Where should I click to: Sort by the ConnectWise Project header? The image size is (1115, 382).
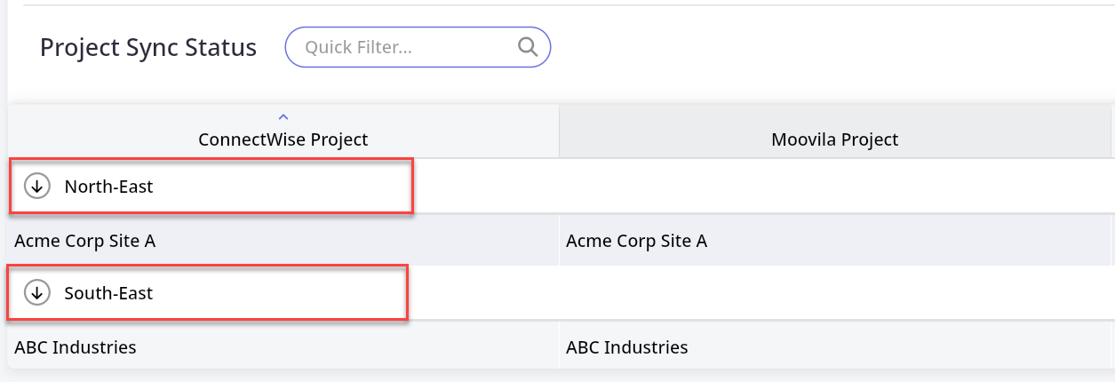point(283,139)
